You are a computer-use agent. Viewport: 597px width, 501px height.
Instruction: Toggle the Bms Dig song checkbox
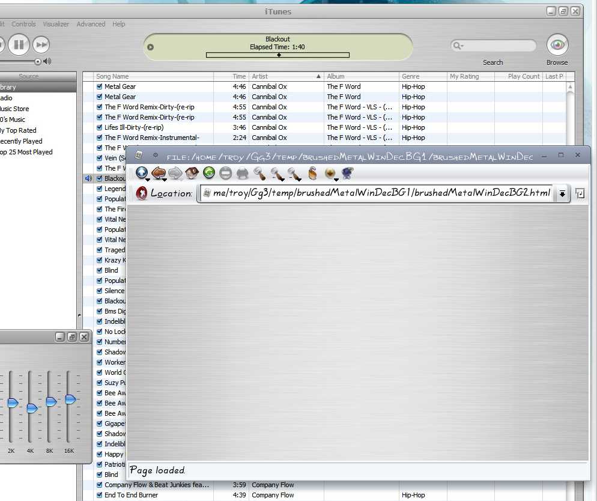tap(99, 311)
